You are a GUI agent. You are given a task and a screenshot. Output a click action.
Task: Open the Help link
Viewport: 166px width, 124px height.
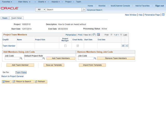(140, 15)
